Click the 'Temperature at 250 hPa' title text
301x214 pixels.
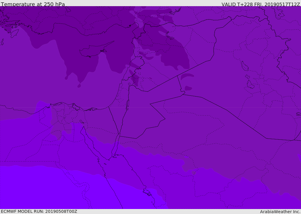[33, 4]
